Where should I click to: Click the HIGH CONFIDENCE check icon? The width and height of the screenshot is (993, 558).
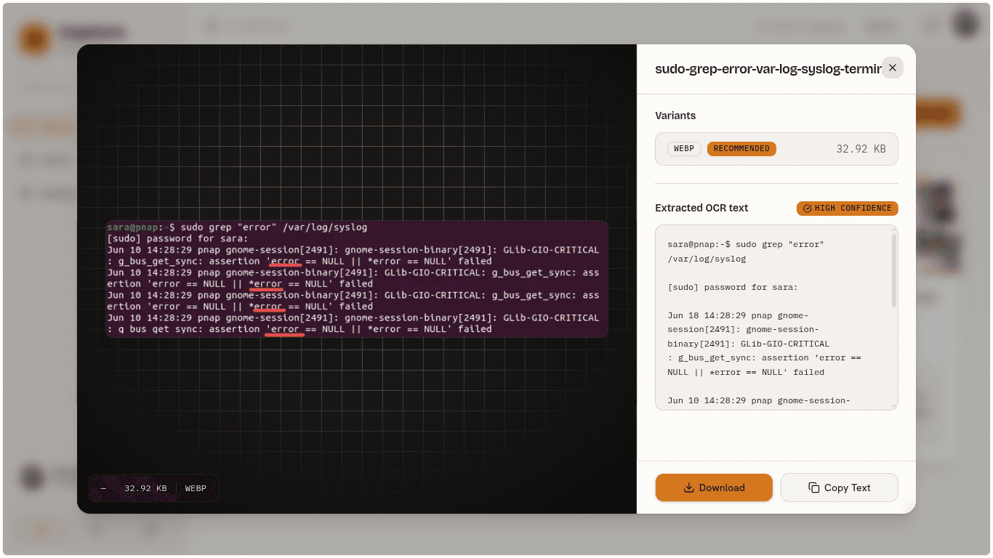pyautogui.click(x=807, y=209)
